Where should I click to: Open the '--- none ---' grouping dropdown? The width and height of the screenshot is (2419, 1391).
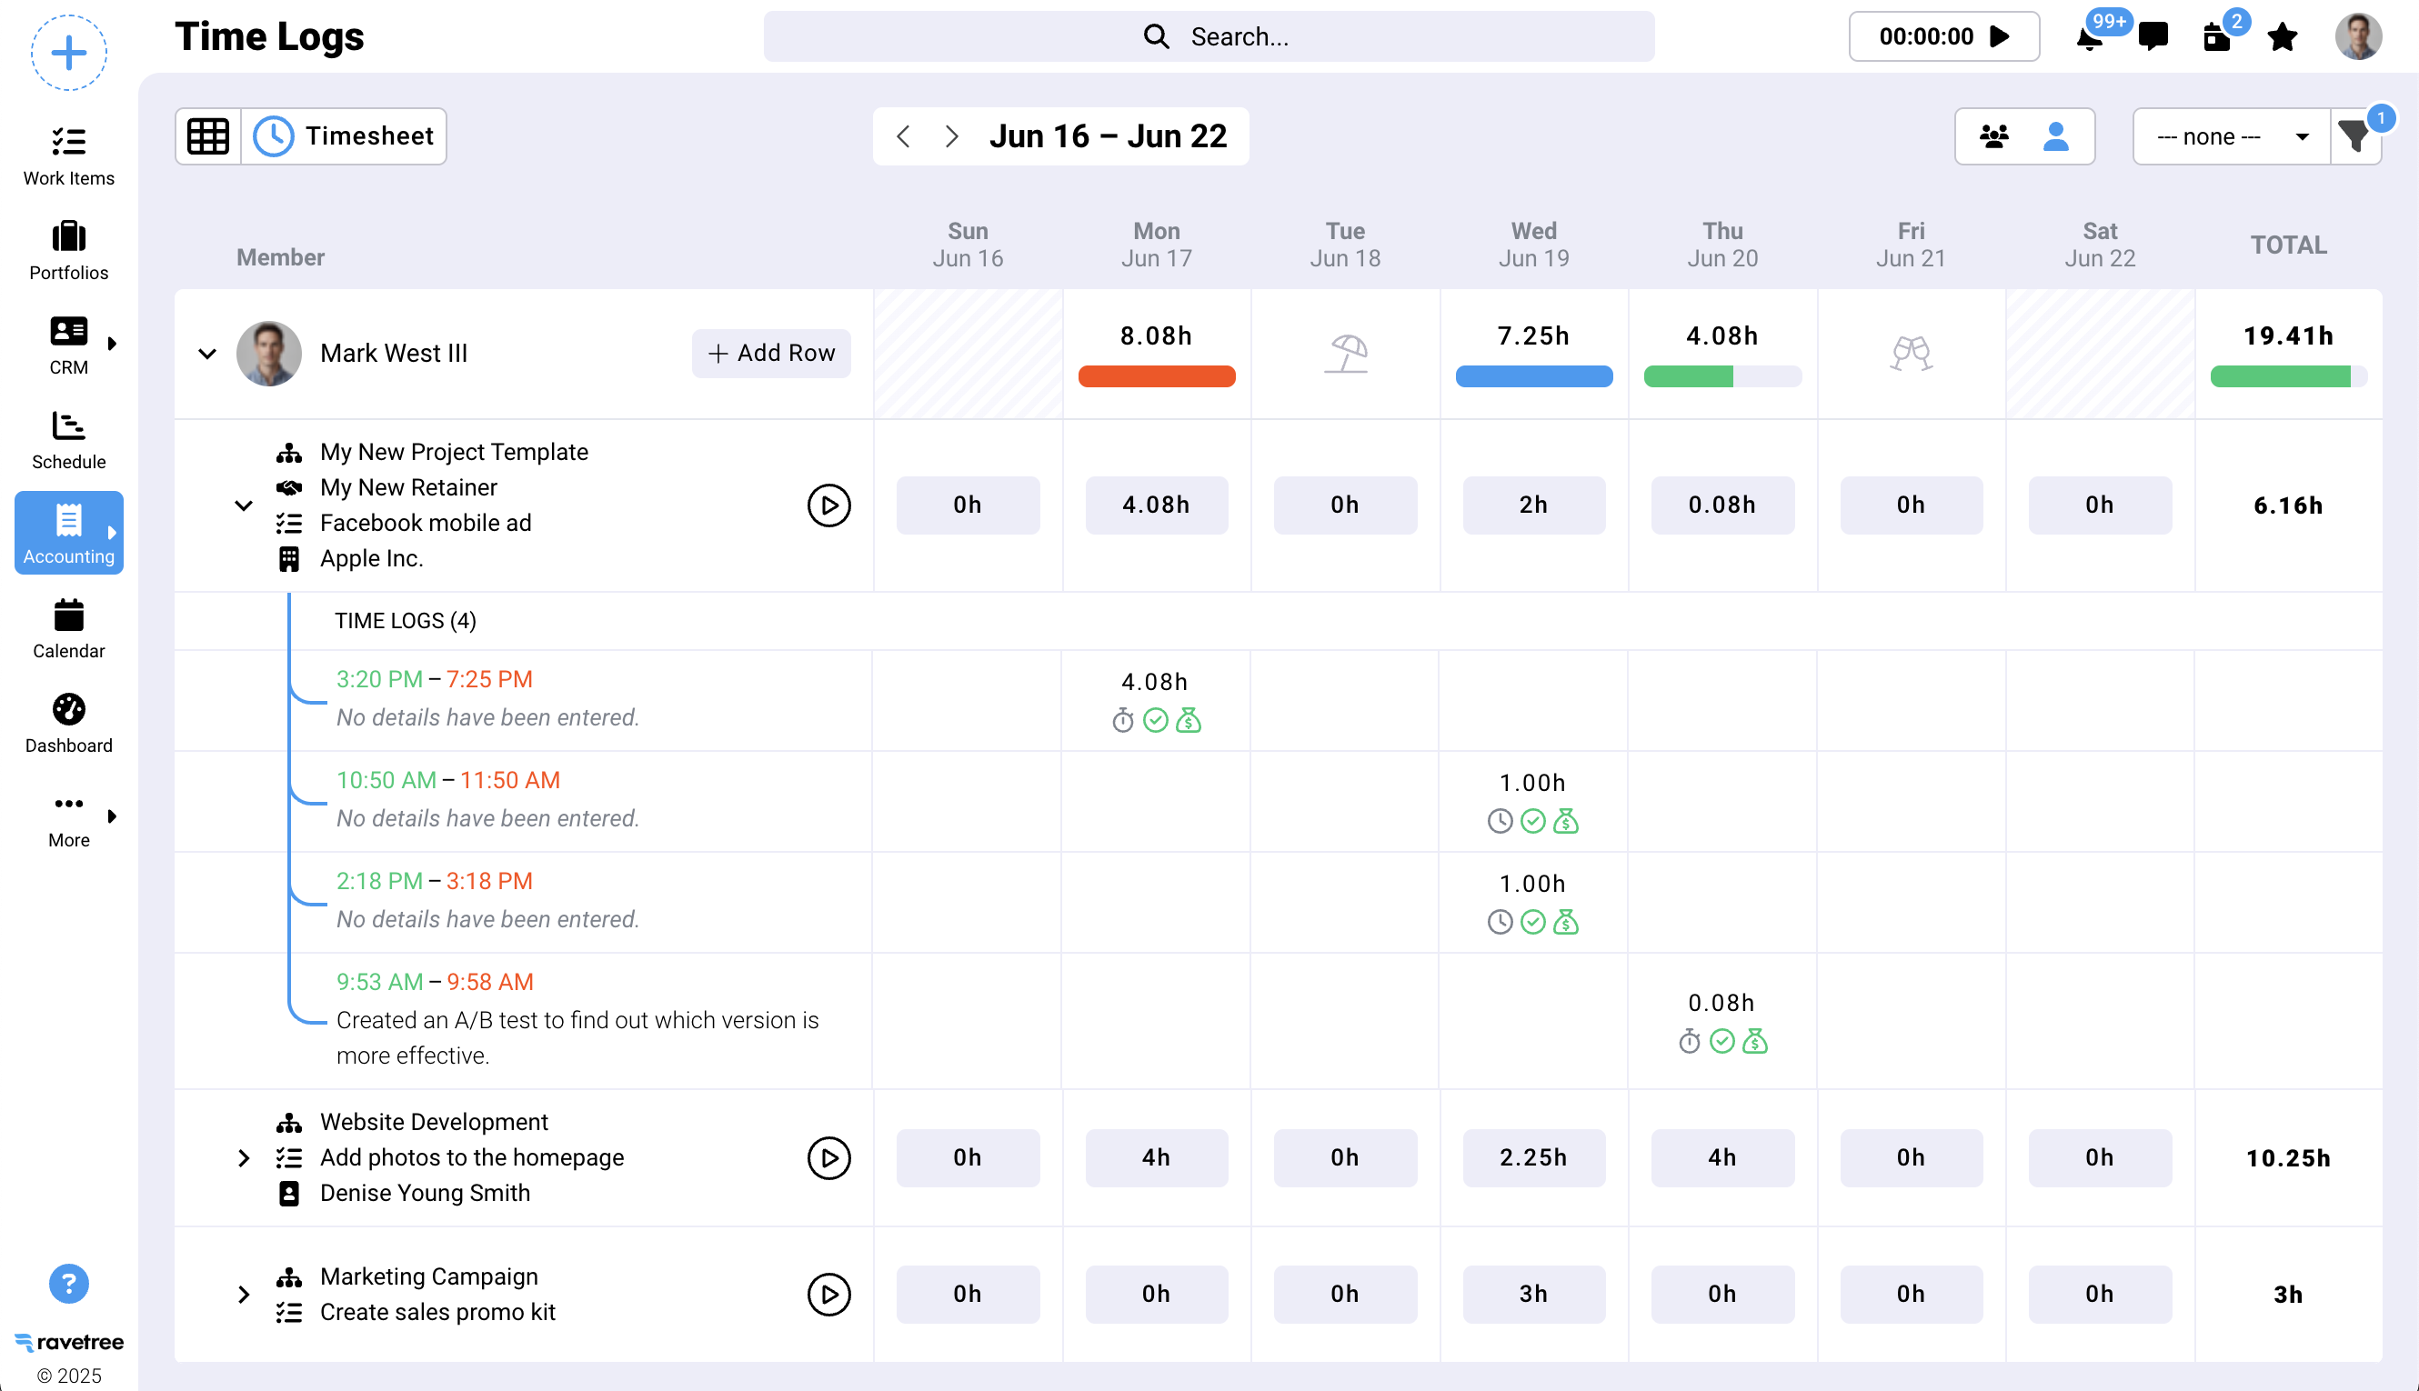point(2230,136)
